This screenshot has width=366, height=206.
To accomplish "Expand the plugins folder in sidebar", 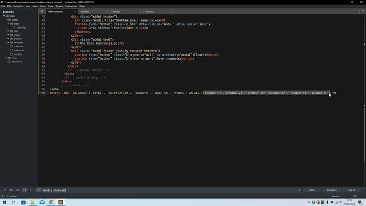I will pos(9,39).
